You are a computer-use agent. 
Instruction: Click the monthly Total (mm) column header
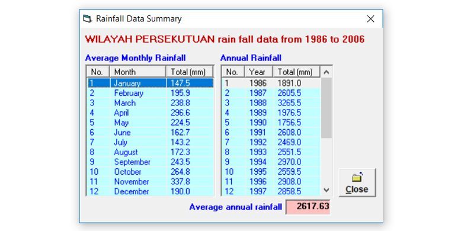pos(189,72)
